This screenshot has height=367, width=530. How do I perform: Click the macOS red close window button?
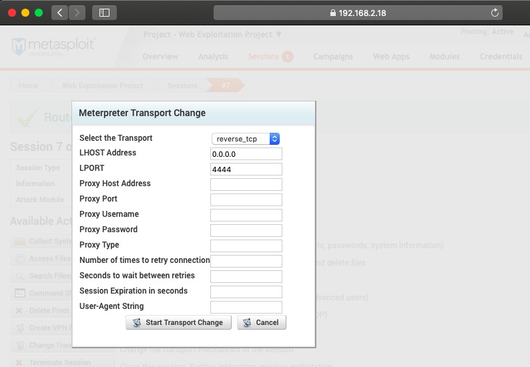click(12, 13)
